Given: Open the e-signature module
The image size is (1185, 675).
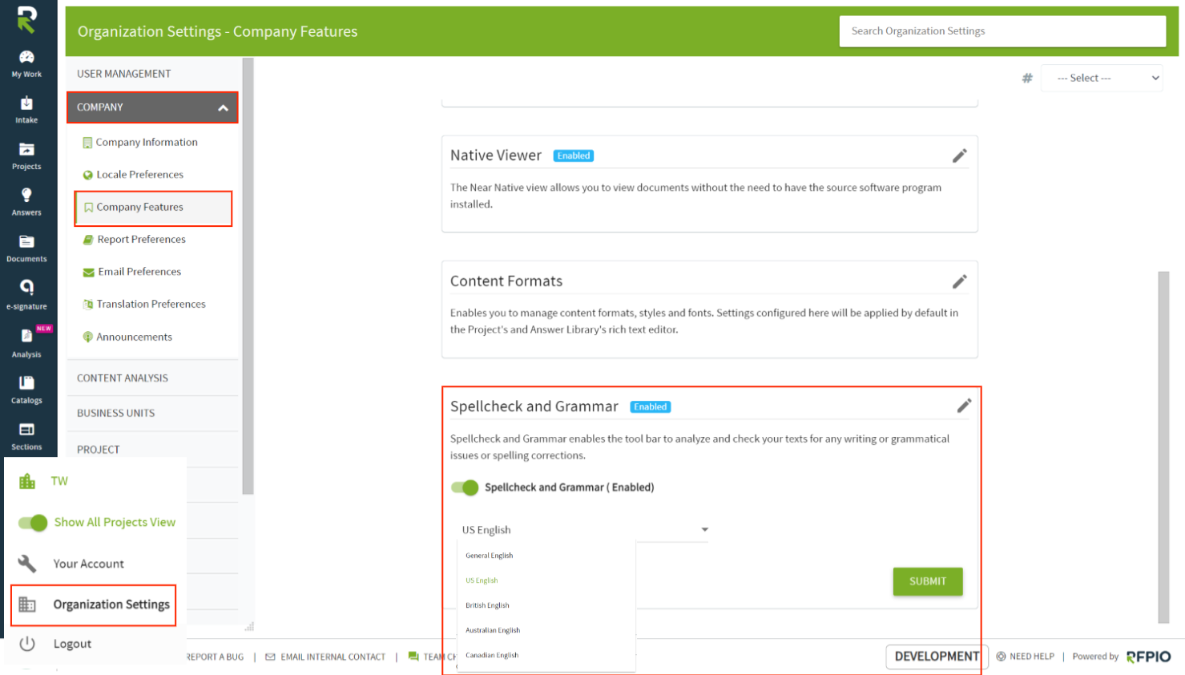Looking at the screenshot, I should pos(26,294).
